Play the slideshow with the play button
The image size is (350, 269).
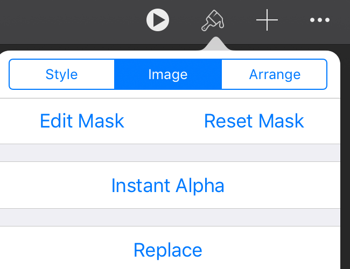coord(158,20)
